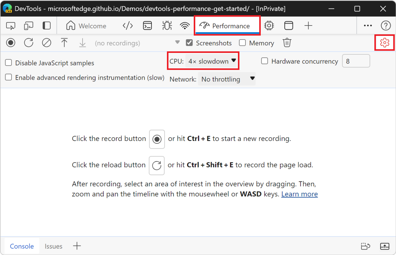Expand the Network No throttling dropdown

pyautogui.click(x=227, y=79)
